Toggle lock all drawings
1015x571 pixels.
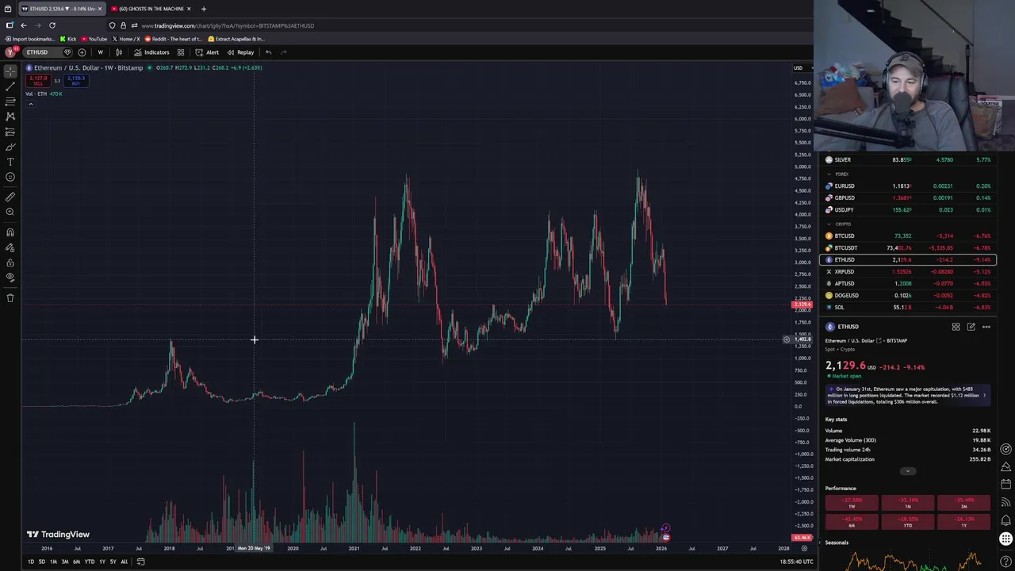tap(10, 263)
